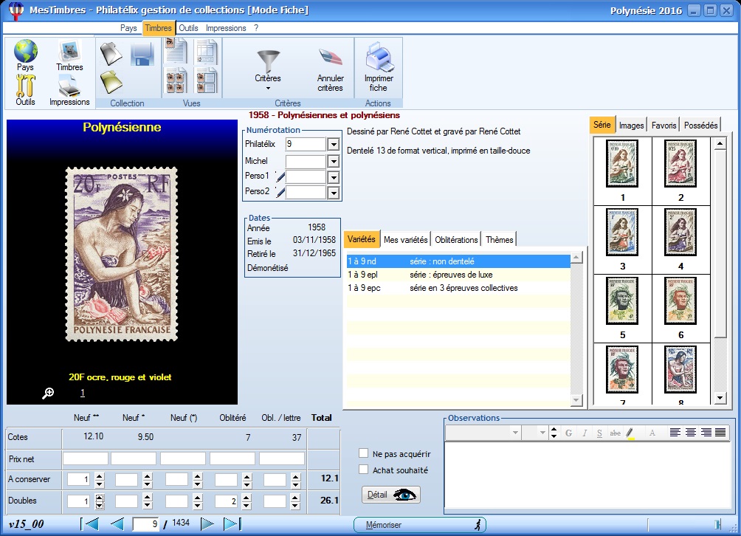Go to the previous record arrow

117,523
